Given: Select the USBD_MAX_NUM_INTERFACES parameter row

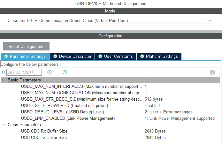Looking at the screenshot, I should [111, 86].
